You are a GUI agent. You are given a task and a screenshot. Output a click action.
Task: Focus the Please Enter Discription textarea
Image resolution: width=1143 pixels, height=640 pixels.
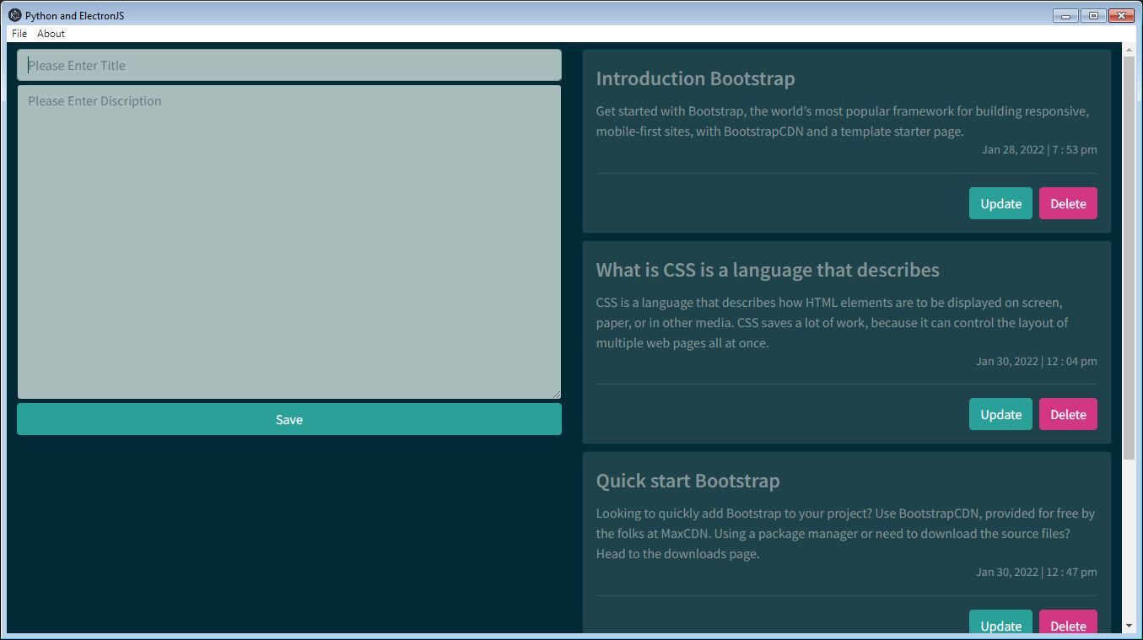point(289,242)
